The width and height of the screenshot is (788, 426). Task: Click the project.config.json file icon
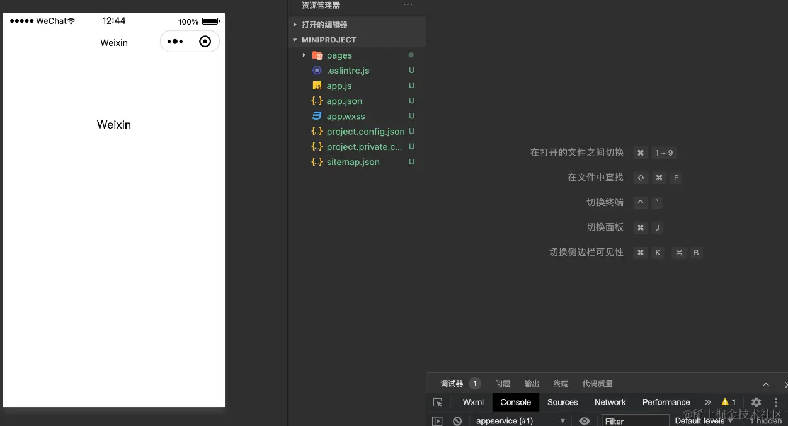point(317,132)
